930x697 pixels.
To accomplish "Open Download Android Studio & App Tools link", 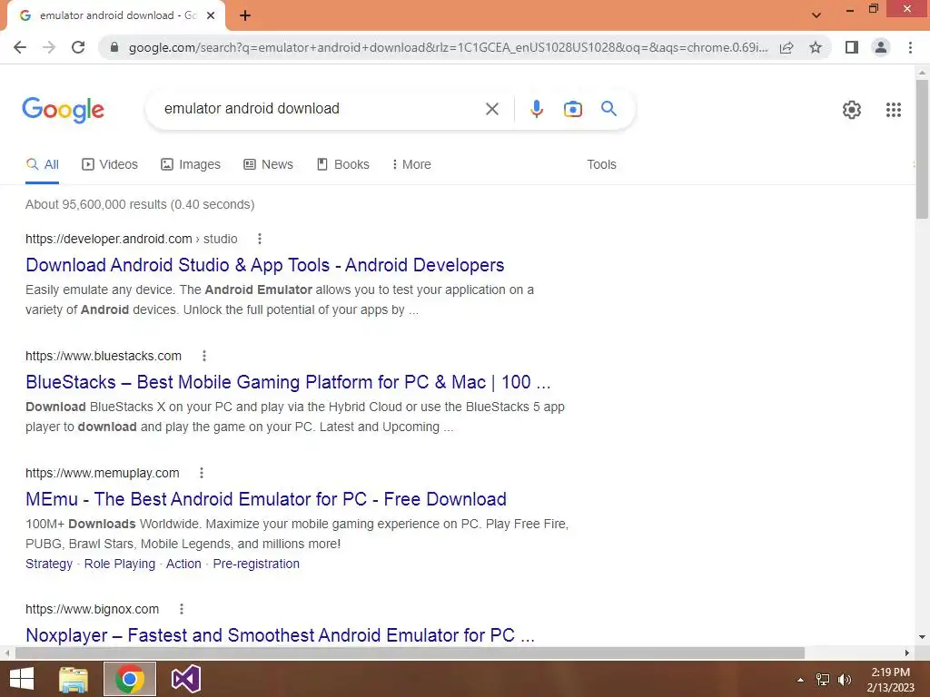I will (x=265, y=265).
